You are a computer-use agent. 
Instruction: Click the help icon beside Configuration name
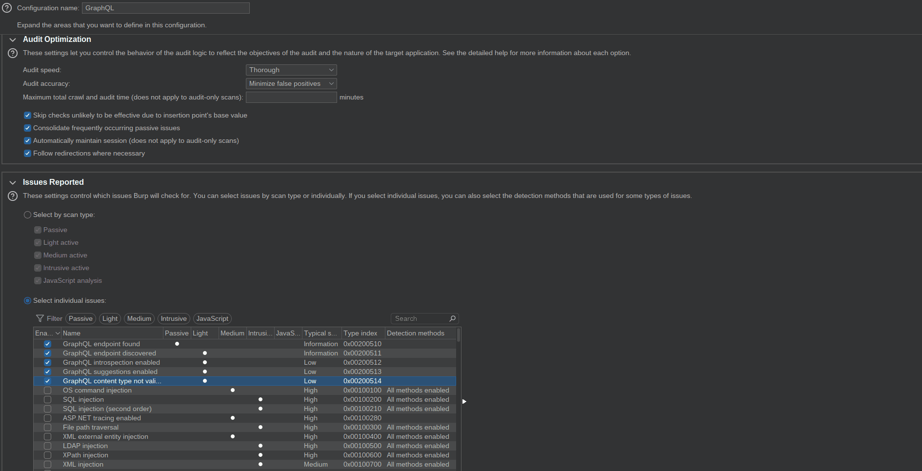pyautogui.click(x=7, y=8)
